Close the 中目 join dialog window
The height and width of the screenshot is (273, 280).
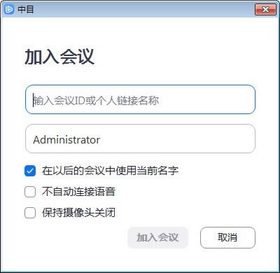click(265, 9)
